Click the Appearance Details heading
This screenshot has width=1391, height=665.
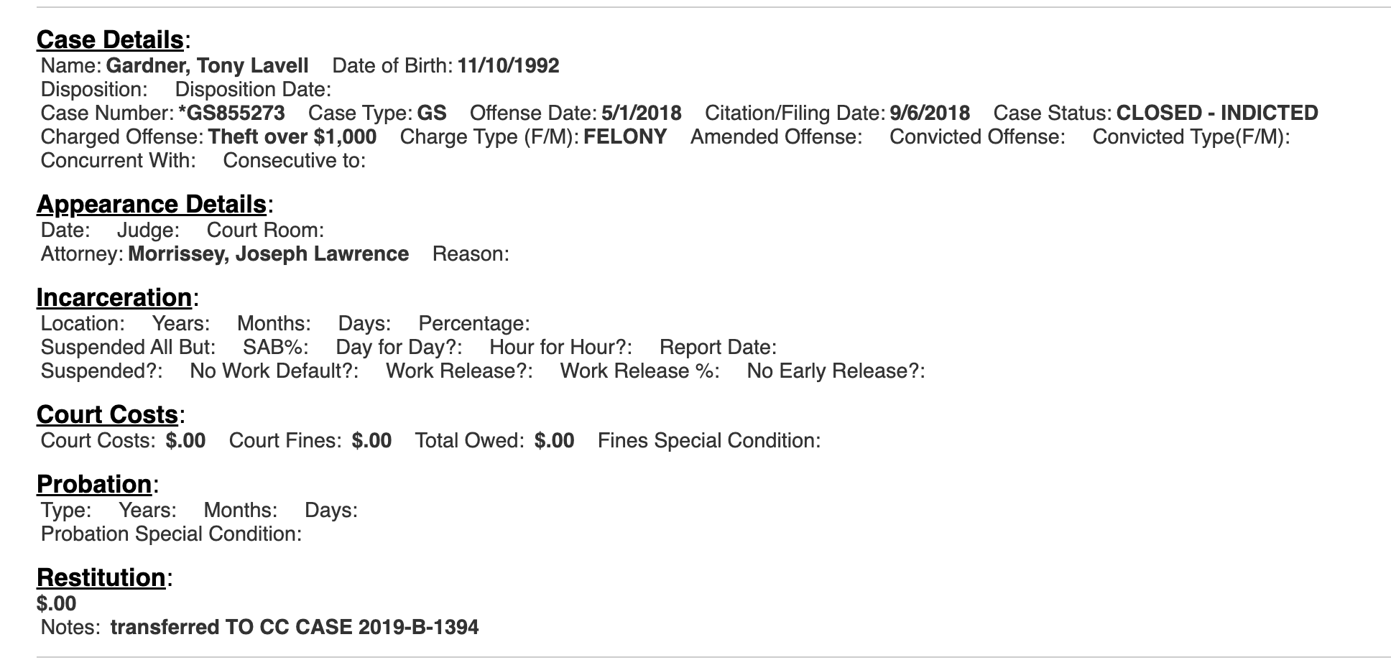(x=152, y=205)
